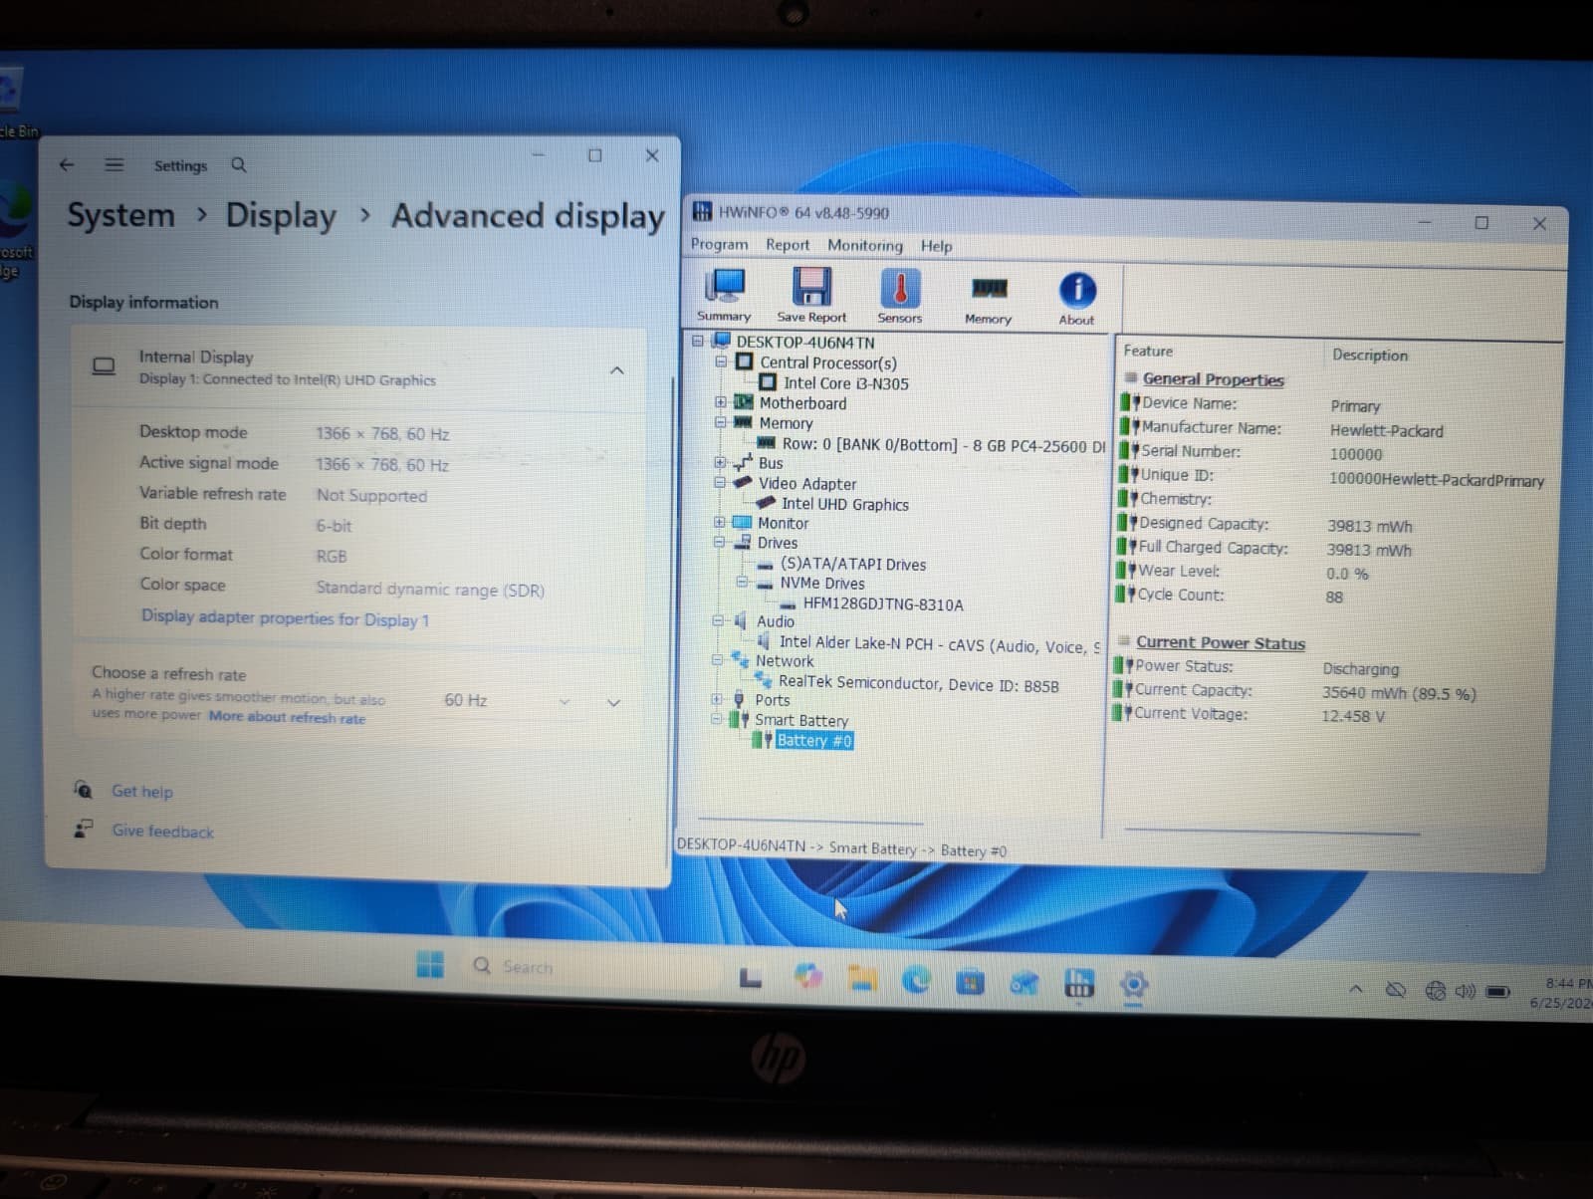
Task: Go back in the Settings window
Action: pos(67,165)
